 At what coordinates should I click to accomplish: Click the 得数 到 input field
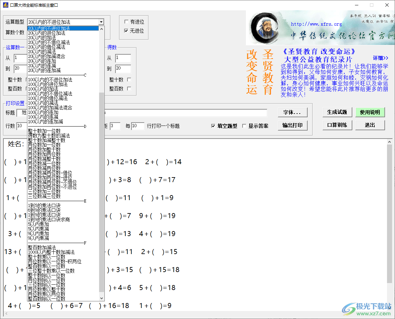tap(123, 69)
